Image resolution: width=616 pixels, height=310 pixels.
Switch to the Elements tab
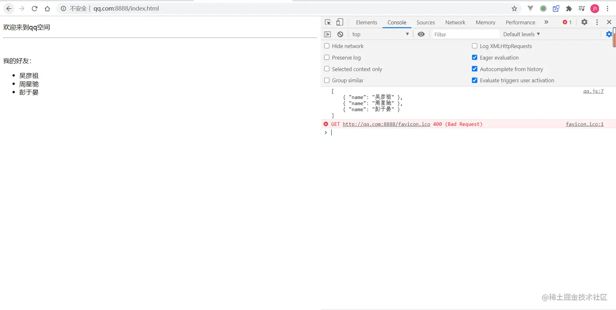367,22
